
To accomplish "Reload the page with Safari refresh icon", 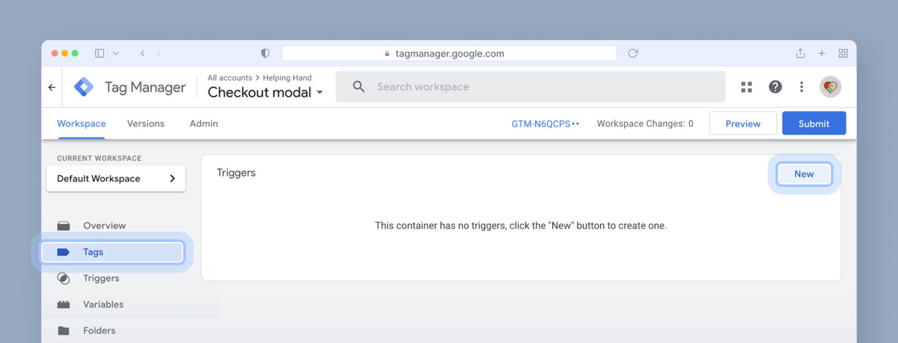I will (633, 54).
